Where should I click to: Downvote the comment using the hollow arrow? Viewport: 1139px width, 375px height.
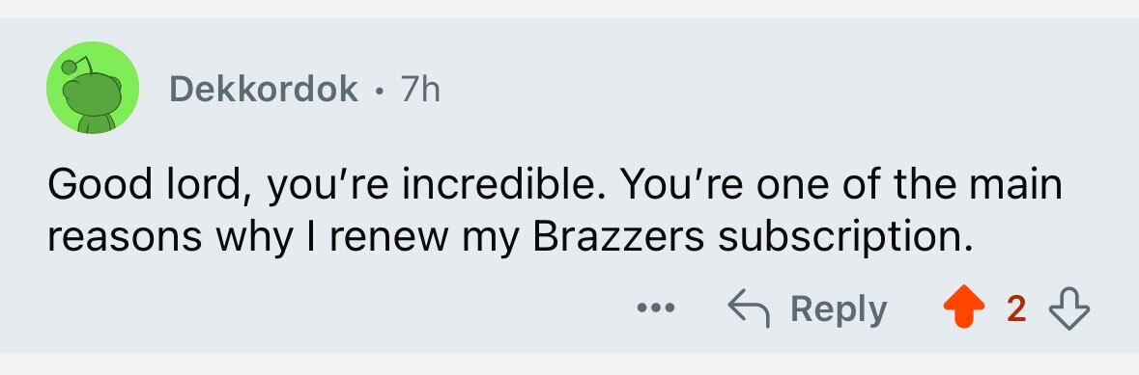(x=1069, y=309)
